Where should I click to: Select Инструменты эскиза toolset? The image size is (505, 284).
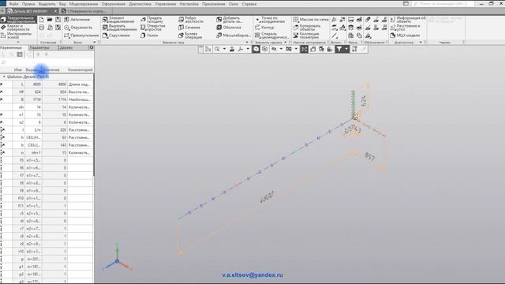click(18, 35)
